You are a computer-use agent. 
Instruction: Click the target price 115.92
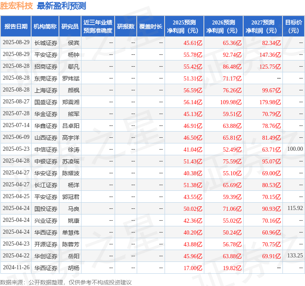[295, 208]
